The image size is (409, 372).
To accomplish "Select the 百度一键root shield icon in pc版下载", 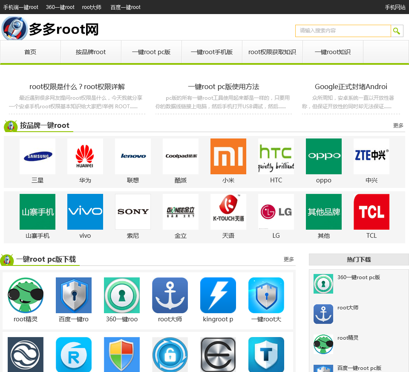I will [x=74, y=295].
